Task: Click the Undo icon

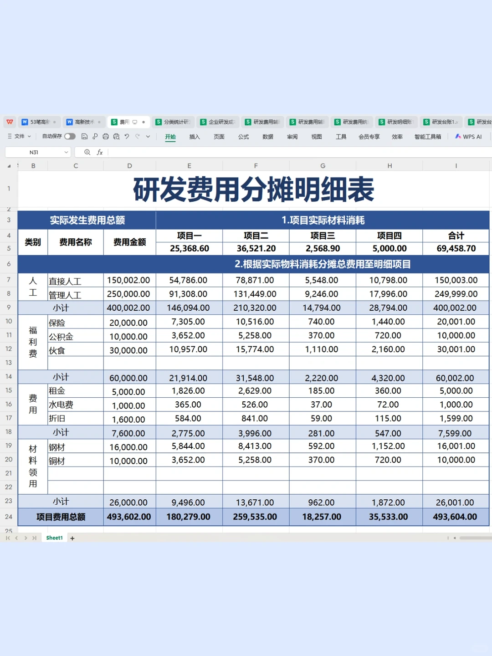Action: coord(127,137)
